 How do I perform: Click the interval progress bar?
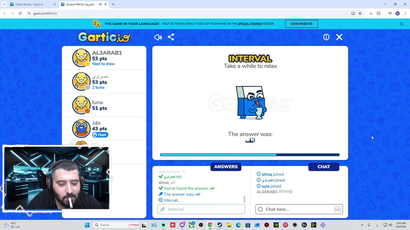[250, 155]
